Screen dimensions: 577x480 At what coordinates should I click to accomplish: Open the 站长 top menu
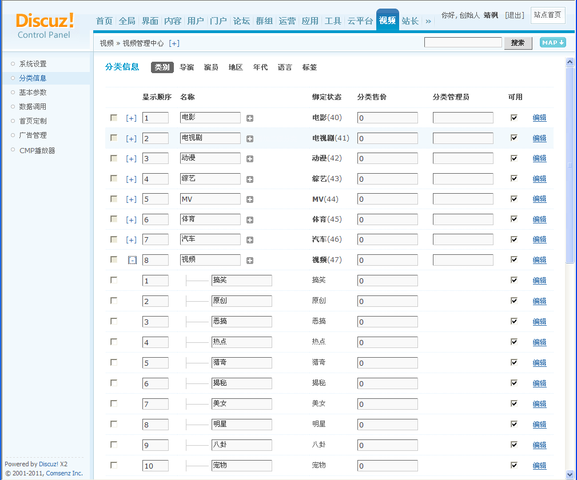click(x=410, y=21)
